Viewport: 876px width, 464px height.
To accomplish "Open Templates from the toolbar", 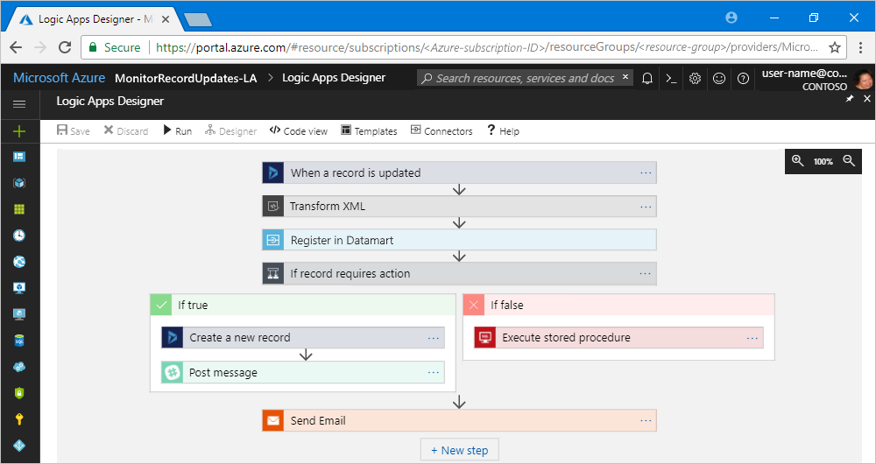I will point(369,130).
